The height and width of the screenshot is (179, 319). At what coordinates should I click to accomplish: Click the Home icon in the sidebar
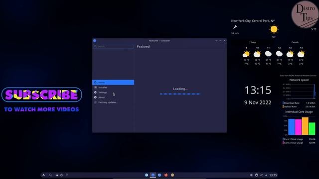95,83
